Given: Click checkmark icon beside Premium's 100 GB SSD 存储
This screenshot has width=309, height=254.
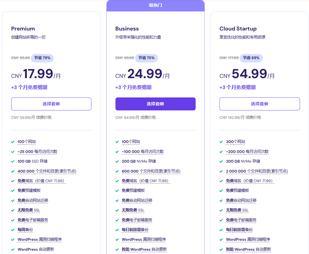Looking at the screenshot, I should [13, 161].
